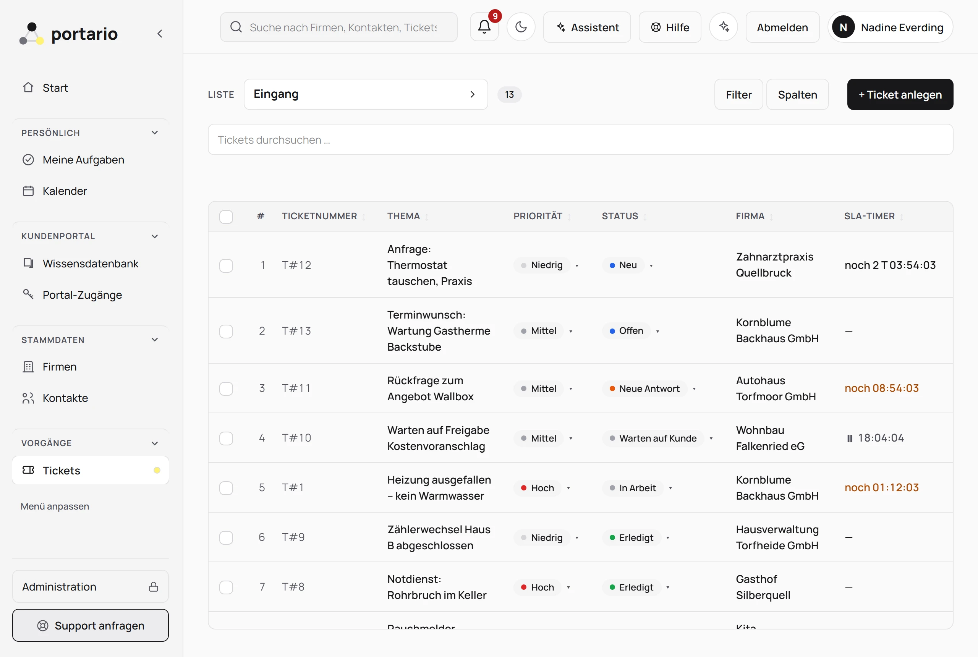
Task: Sort by Status column arrows
Action: [645, 217]
